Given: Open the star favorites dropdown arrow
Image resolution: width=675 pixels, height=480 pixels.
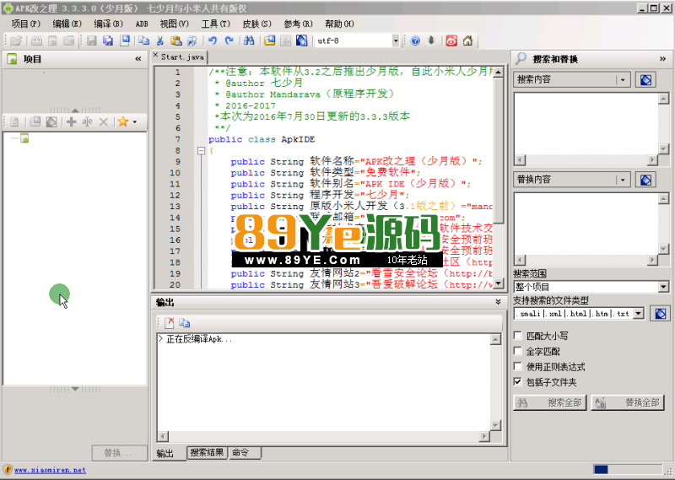Looking at the screenshot, I should (135, 122).
